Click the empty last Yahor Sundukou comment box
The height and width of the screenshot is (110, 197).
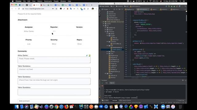(54, 92)
